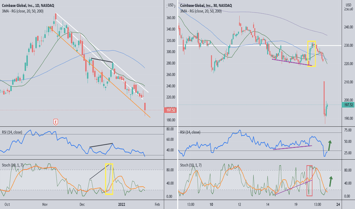The height and width of the screenshot is (209, 355).
Task: Click the earnings 'E' marker icon
Action: pos(56,122)
